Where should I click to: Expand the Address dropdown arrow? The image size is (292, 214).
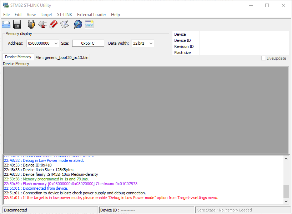coord(56,44)
